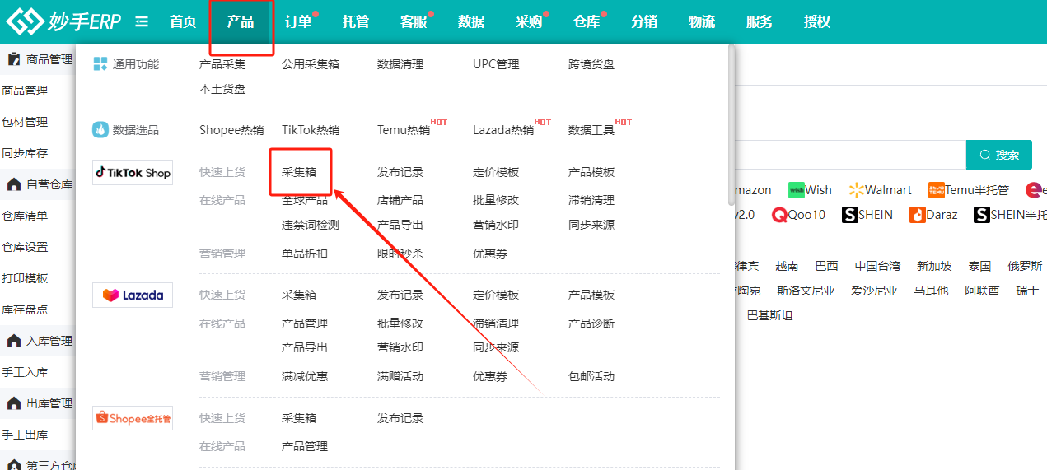Click the 商品管理 clipboard icon in sidebar
Image resolution: width=1047 pixels, height=470 pixels.
pos(13,59)
